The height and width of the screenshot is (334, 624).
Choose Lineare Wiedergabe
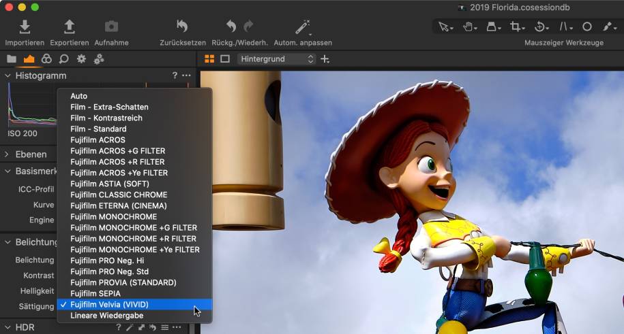point(134,316)
